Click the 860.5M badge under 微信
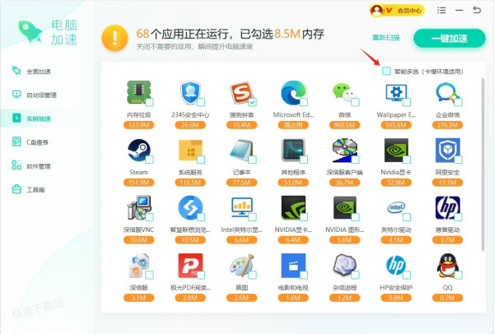 click(345, 125)
